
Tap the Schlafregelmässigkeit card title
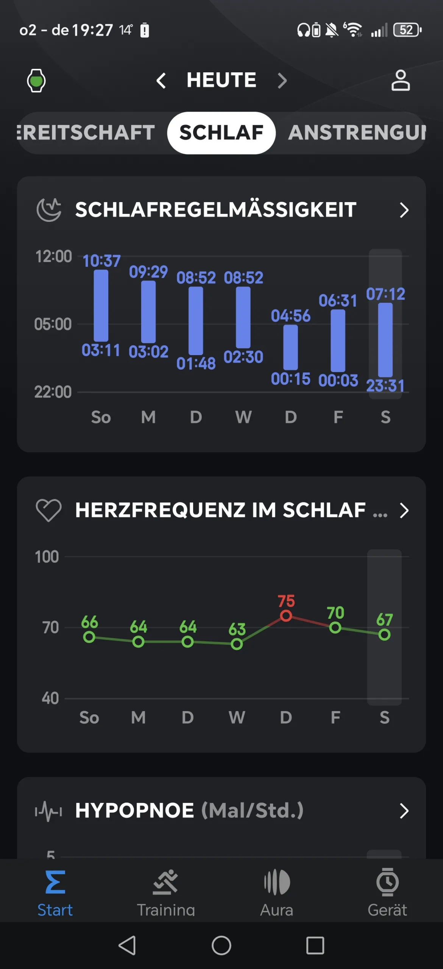point(215,210)
